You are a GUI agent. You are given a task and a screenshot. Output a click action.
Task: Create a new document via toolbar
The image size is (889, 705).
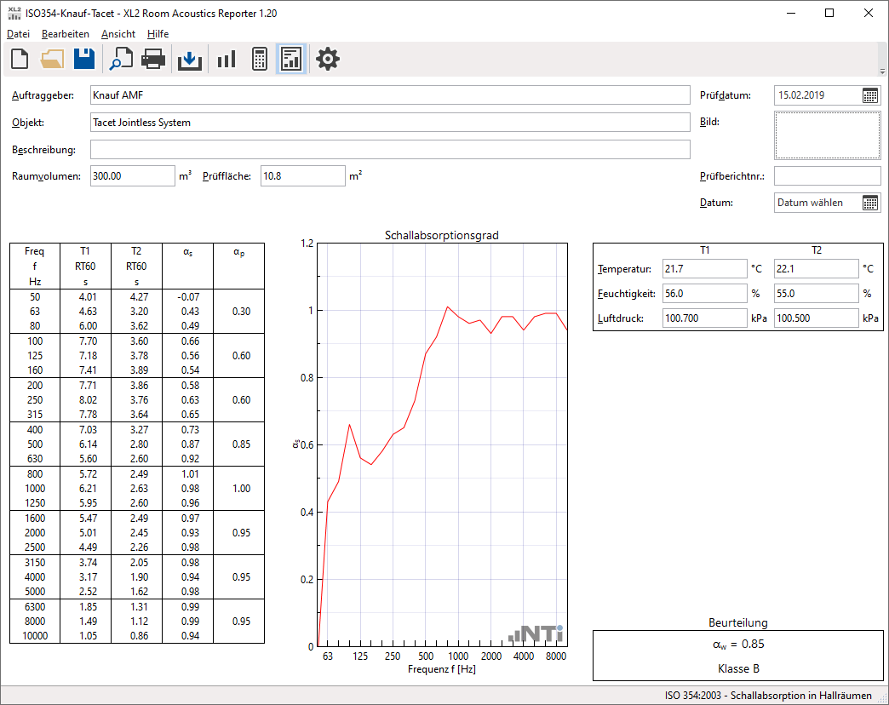[20, 59]
